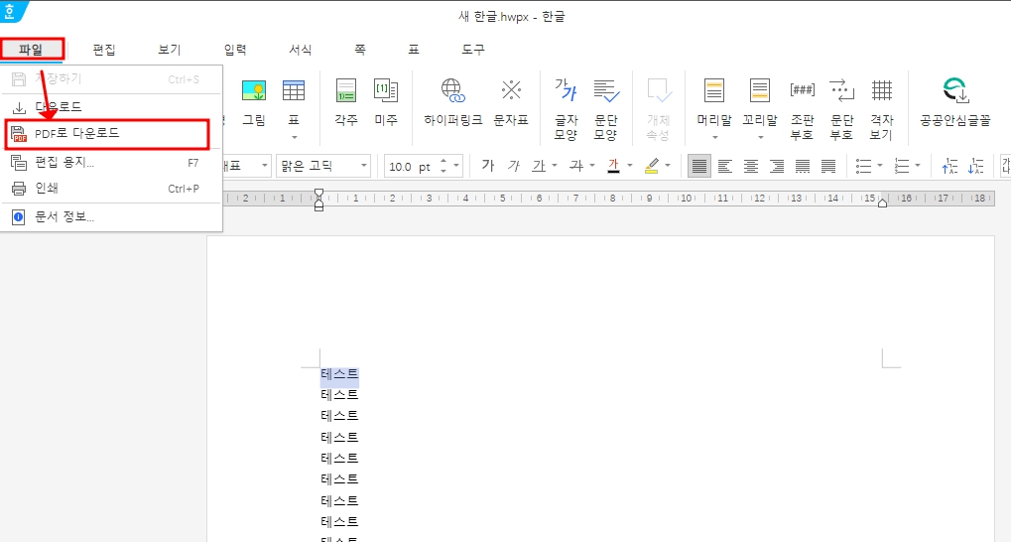The width and height of the screenshot is (1011, 542).
Task: Open 문서 정보 document info entry
Action: (x=111, y=217)
